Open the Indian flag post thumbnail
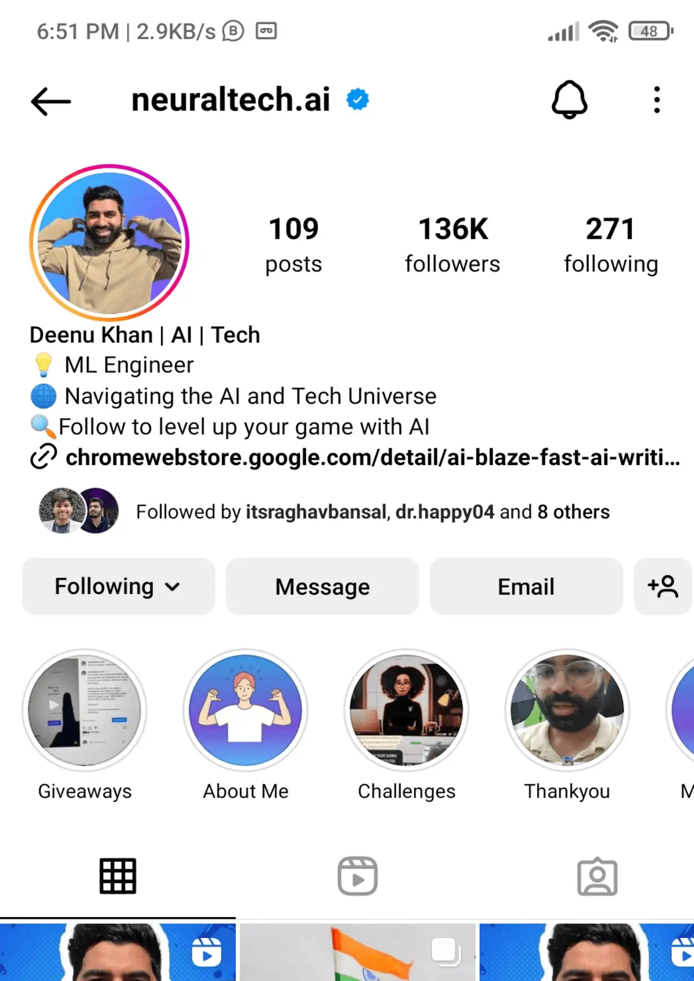This screenshot has width=694, height=981. pyautogui.click(x=357, y=952)
